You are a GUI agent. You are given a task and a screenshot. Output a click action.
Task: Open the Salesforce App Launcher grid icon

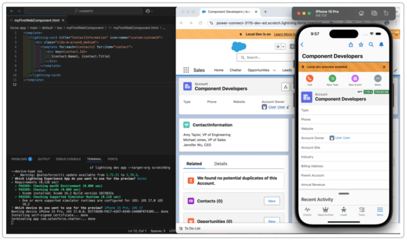[x=186, y=70]
